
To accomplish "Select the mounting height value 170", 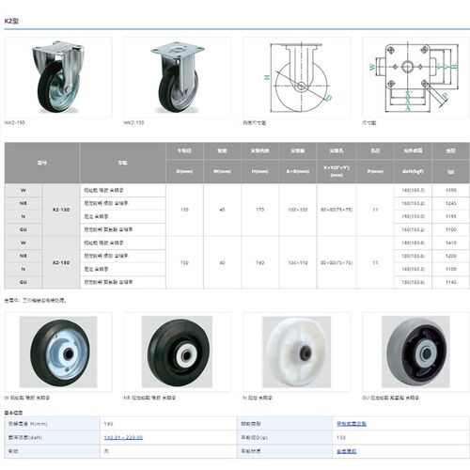I will 259,210.
